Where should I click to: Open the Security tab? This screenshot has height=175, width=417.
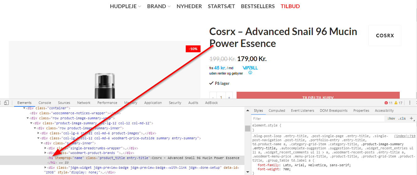coord(175,103)
